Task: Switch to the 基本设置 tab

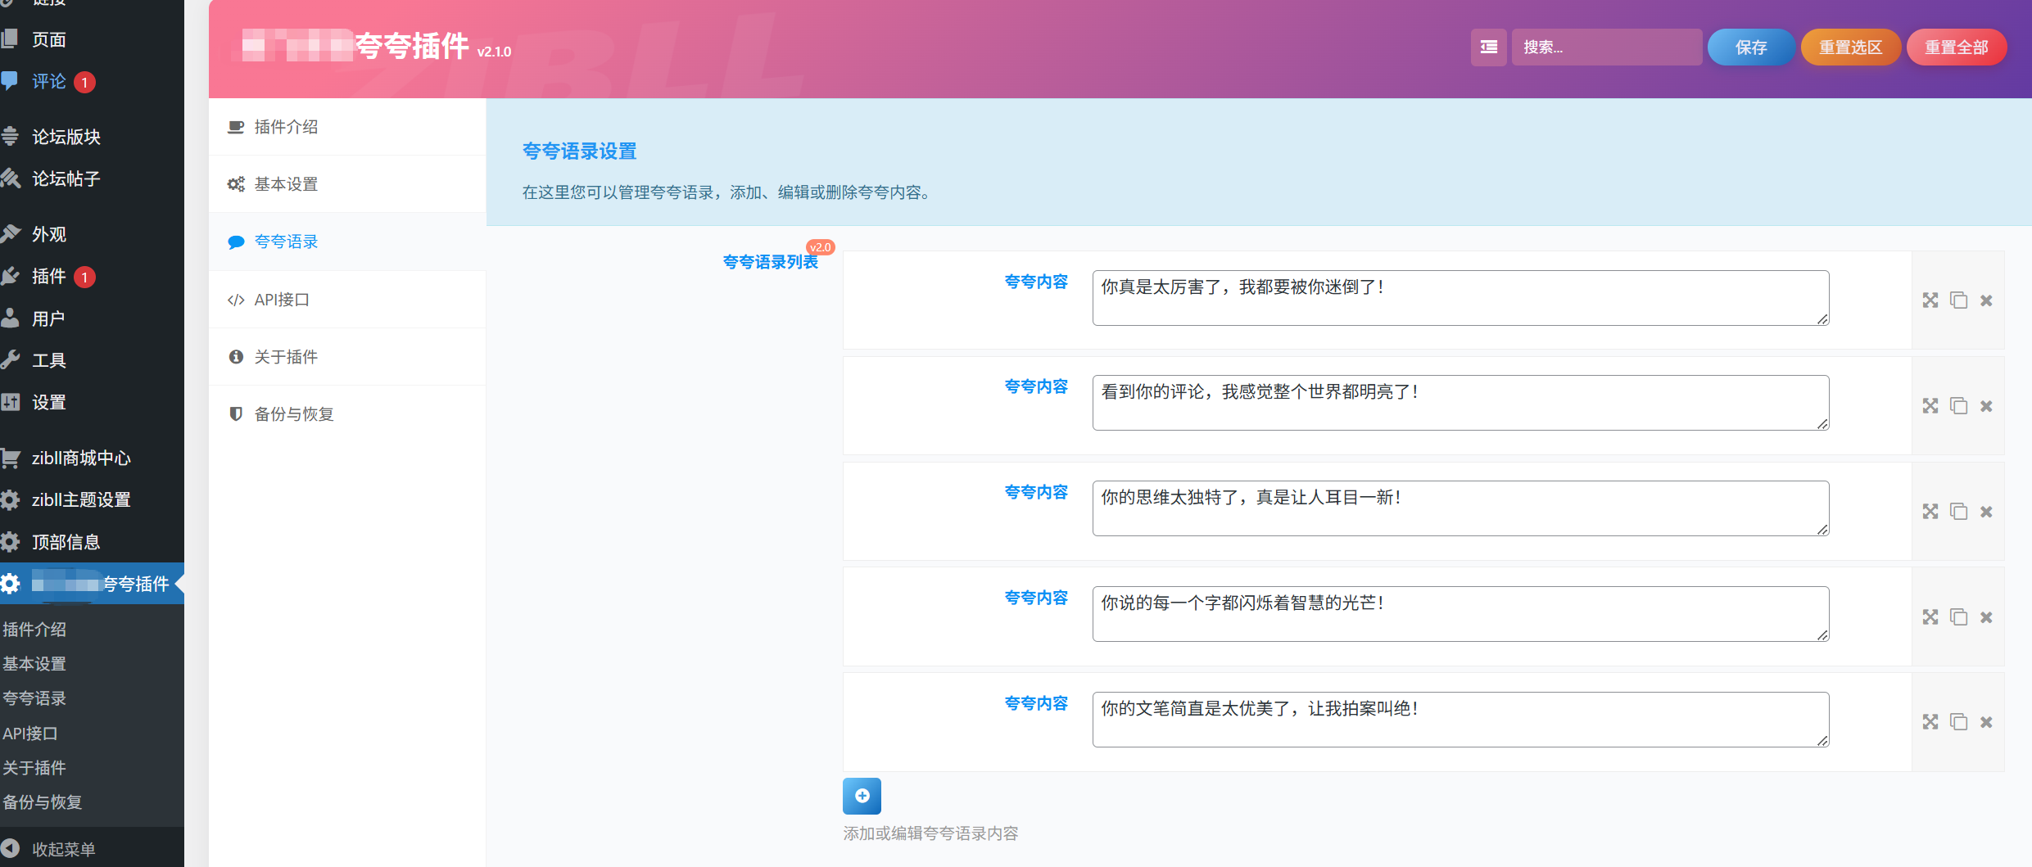Action: (x=285, y=183)
